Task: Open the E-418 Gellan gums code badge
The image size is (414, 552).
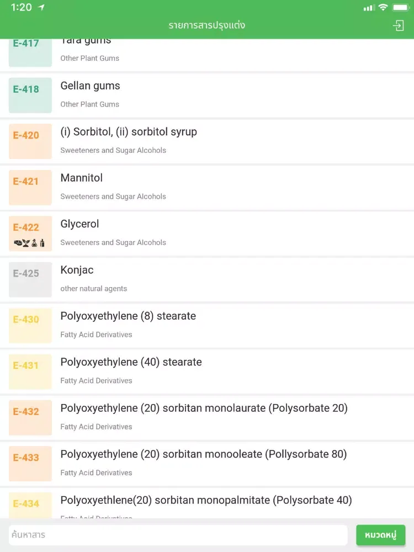Action: (x=30, y=95)
